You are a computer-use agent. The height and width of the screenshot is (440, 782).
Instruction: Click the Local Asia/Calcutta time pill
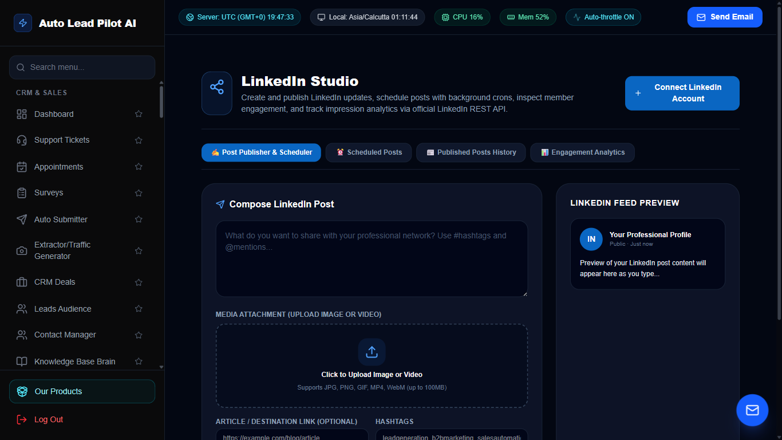click(x=368, y=17)
